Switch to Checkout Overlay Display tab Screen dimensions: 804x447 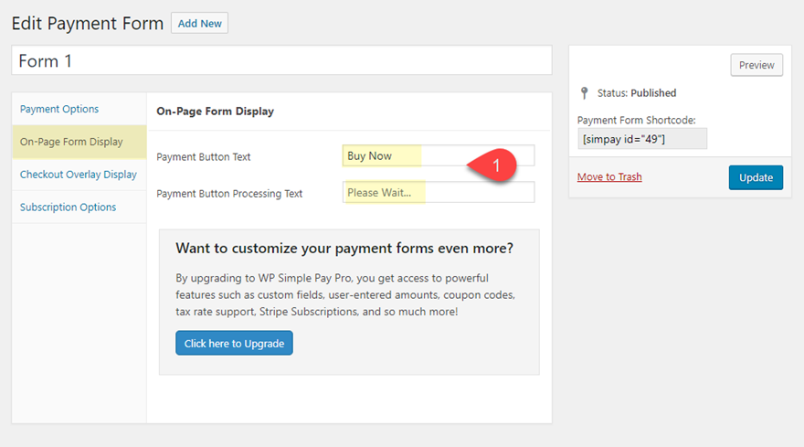pyautogui.click(x=79, y=175)
